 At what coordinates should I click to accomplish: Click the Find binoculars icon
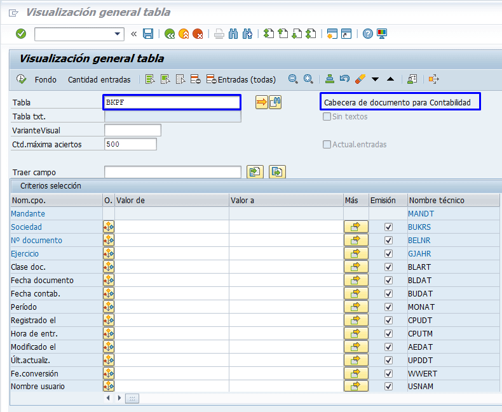pos(233,34)
